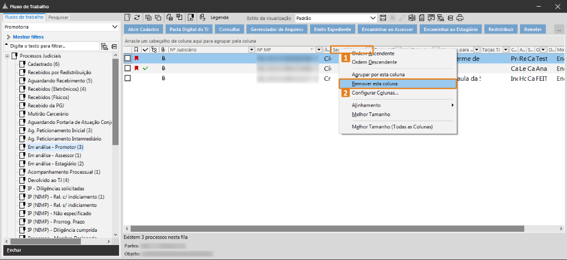The image size is (567, 260).
Task: Select 'Cadastrado (6)' queue
Action: [43, 64]
